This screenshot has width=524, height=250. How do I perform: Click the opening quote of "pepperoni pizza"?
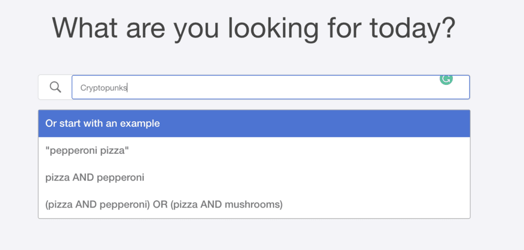(x=47, y=150)
